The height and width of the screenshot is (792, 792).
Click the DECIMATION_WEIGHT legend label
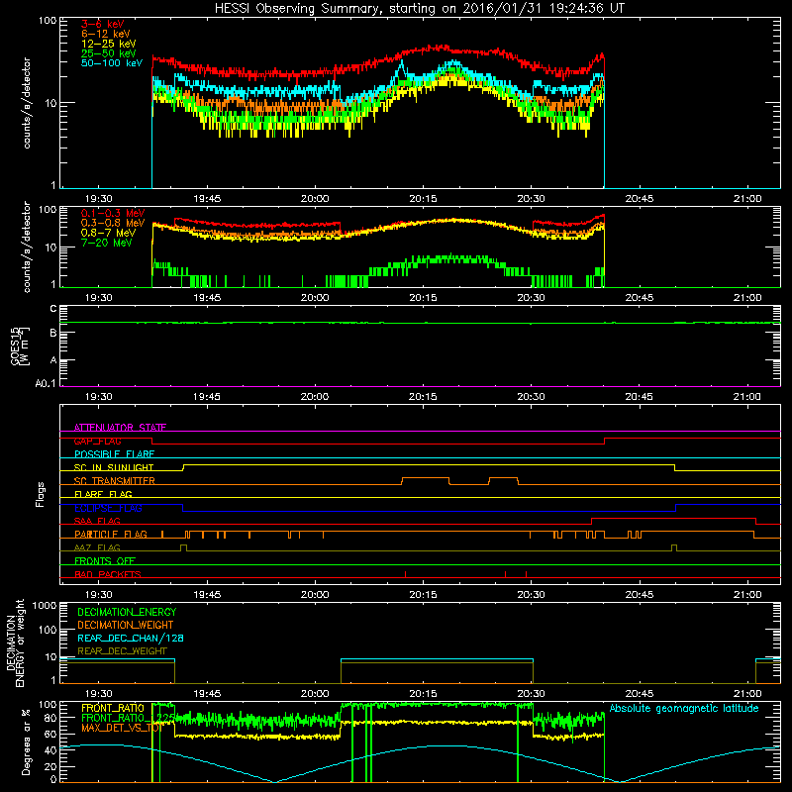(x=126, y=625)
